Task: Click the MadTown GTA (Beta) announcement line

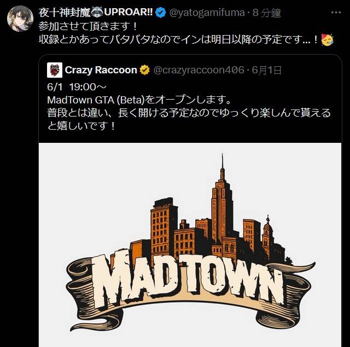Action: point(139,100)
